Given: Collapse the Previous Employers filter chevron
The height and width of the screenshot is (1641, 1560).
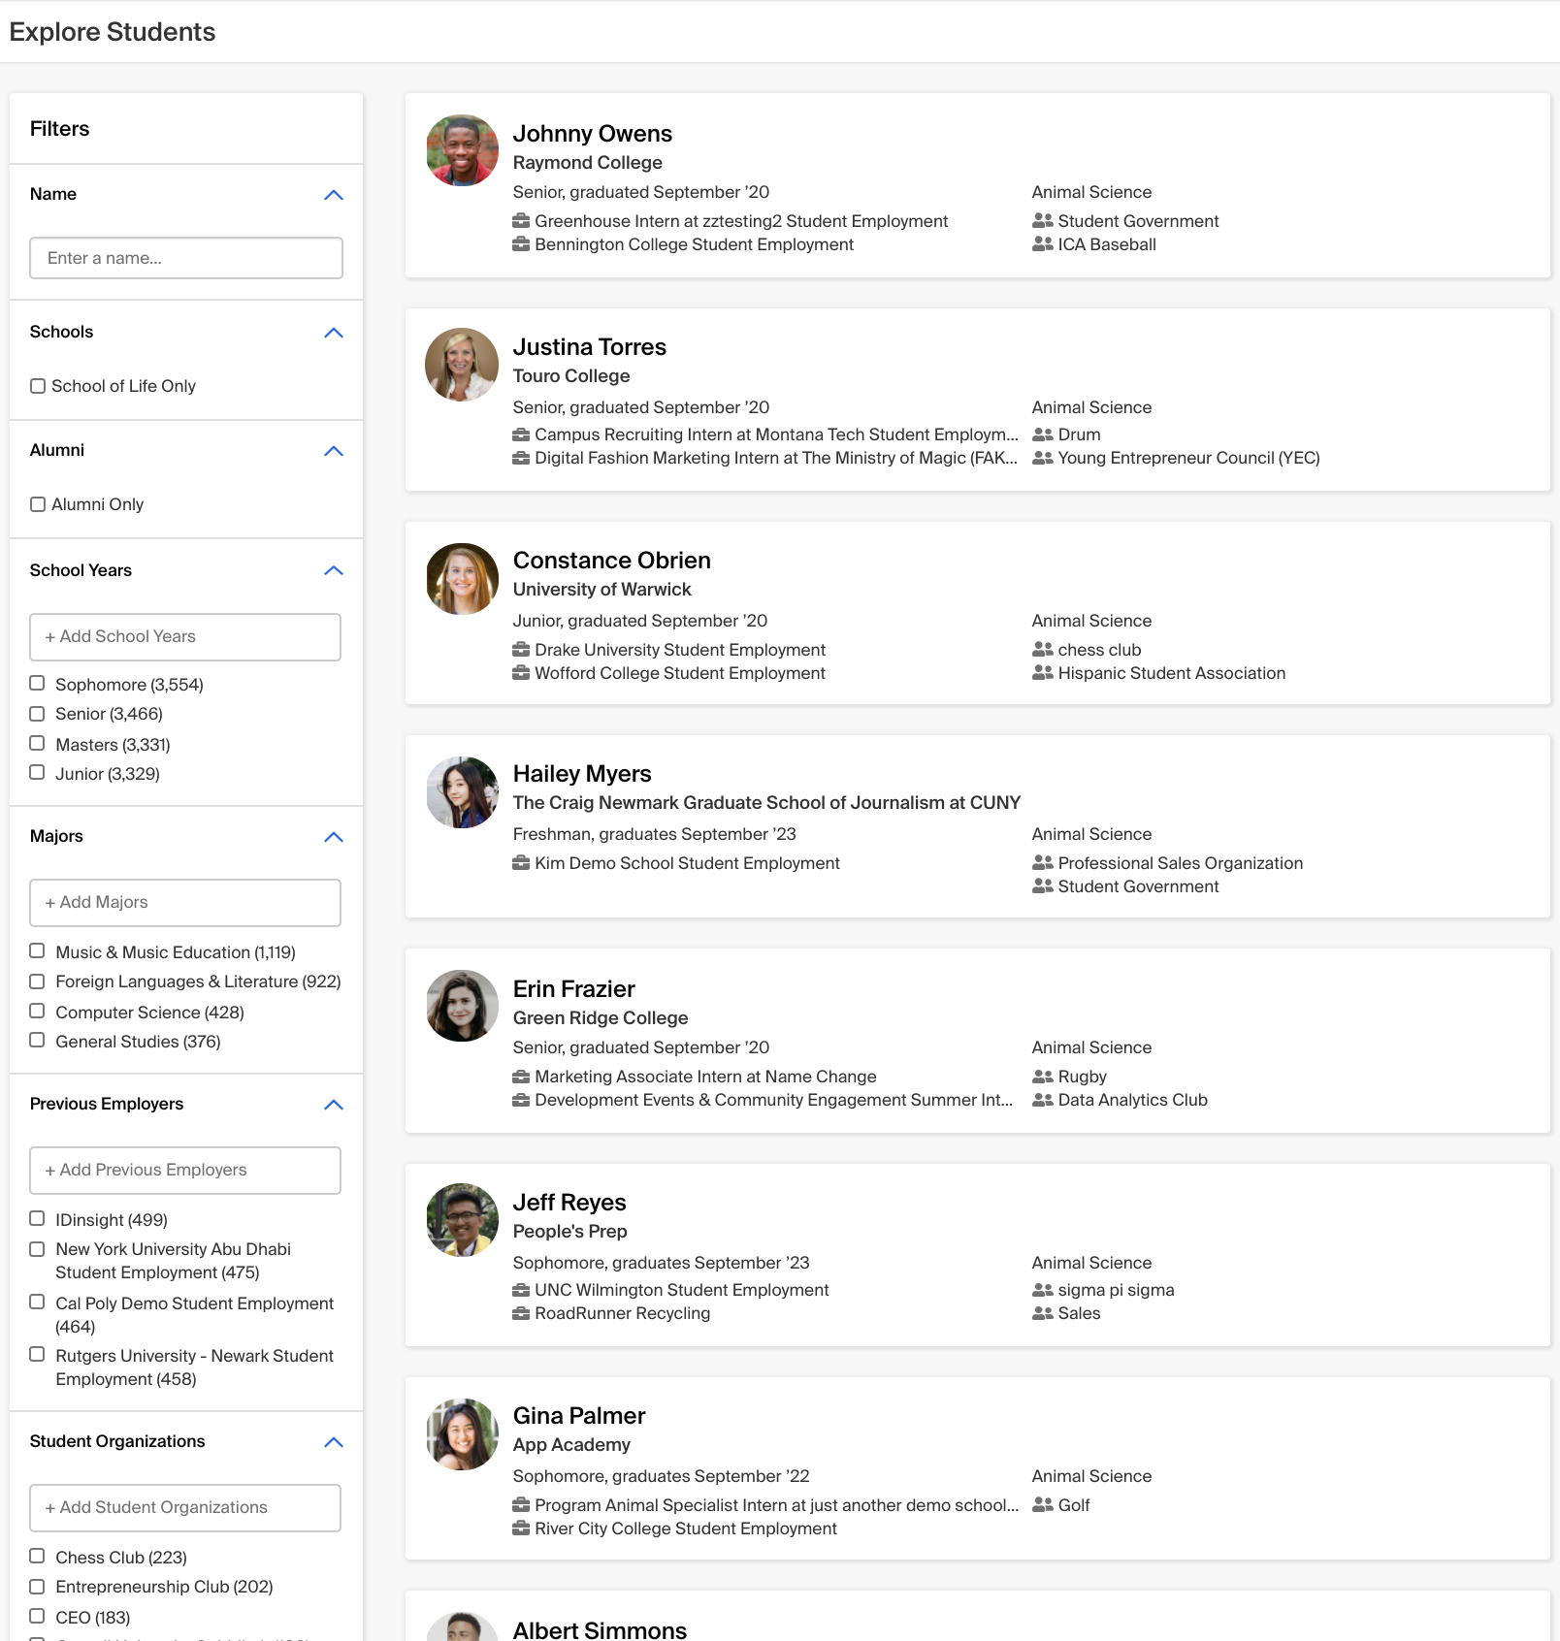Looking at the screenshot, I should tap(333, 1105).
